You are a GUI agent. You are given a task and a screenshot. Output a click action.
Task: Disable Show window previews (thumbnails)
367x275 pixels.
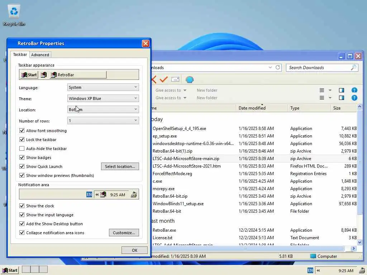click(22, 175)
